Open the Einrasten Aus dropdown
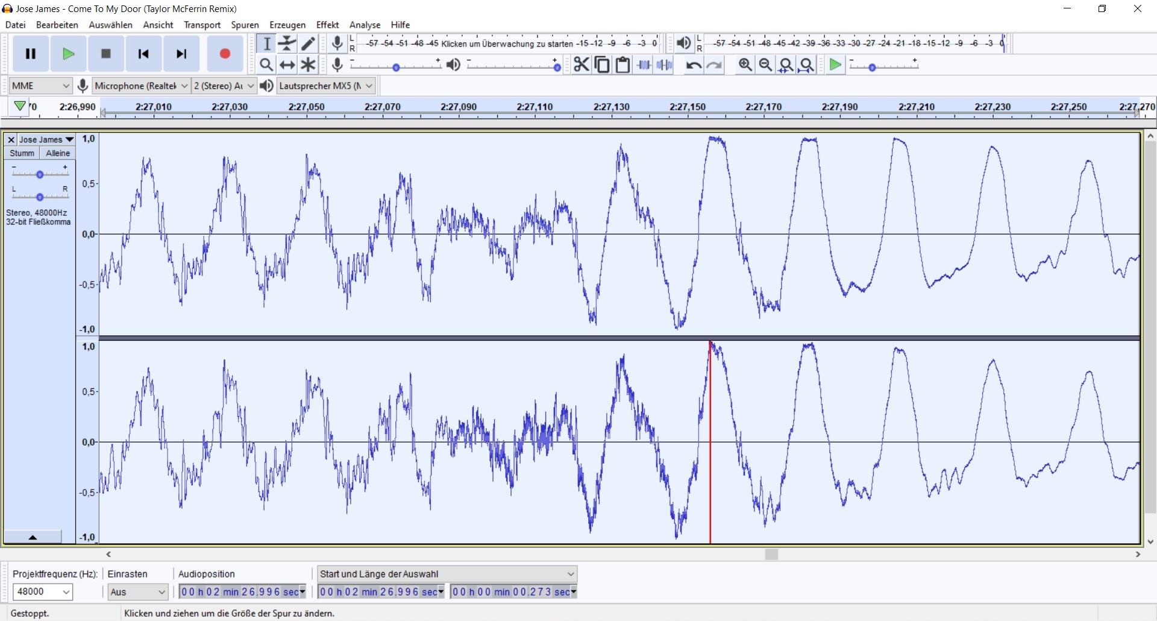 click(137, 592)
